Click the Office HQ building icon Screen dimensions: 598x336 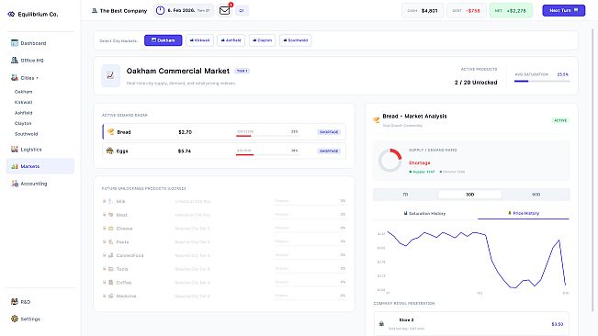click(x=15, y=61)
